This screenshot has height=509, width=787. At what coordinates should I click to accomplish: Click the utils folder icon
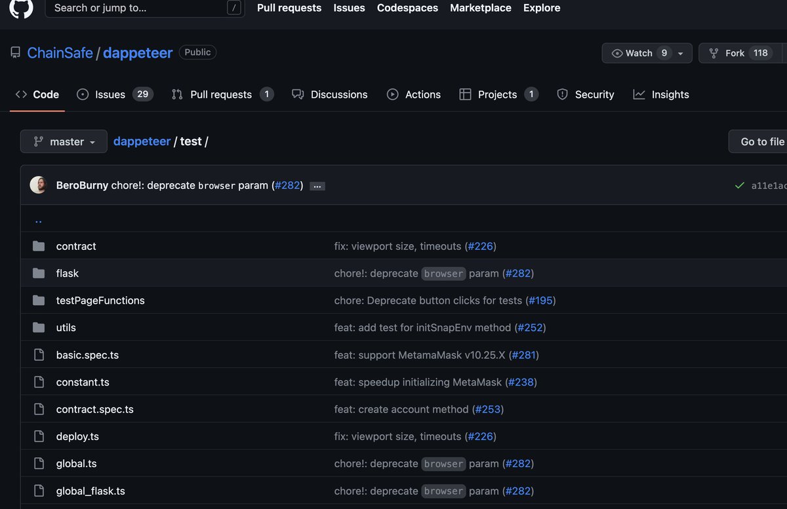[x=39, y=327]
